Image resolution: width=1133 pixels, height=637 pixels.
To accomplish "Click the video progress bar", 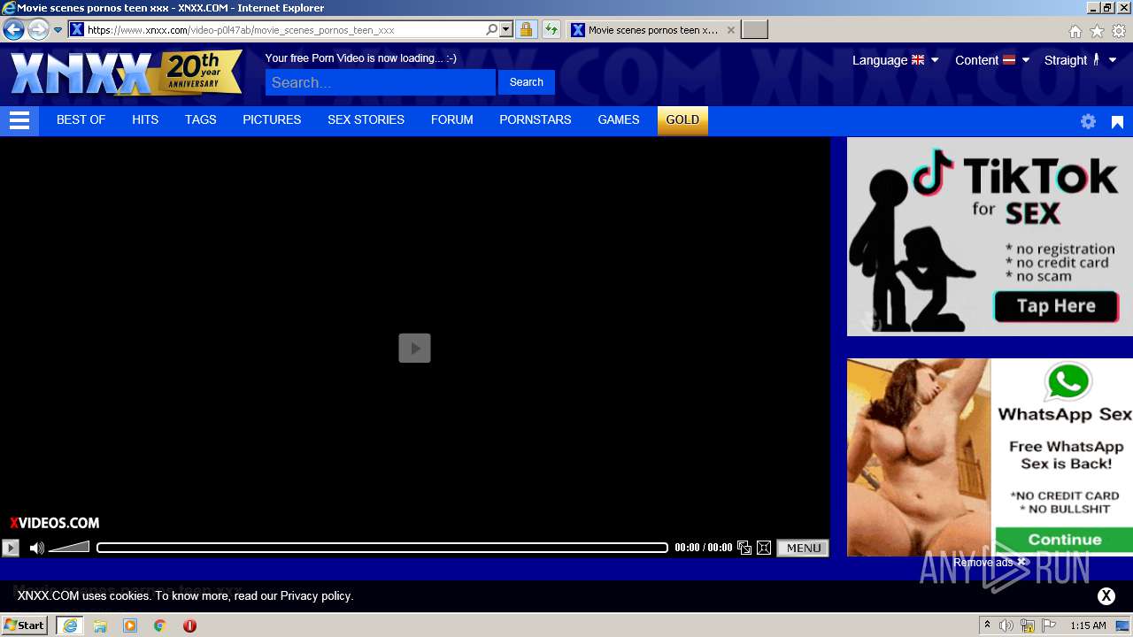I will click(x=382, y=548).
